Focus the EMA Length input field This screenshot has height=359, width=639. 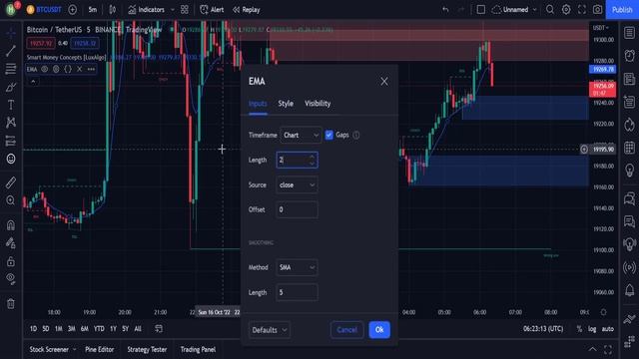297,160
